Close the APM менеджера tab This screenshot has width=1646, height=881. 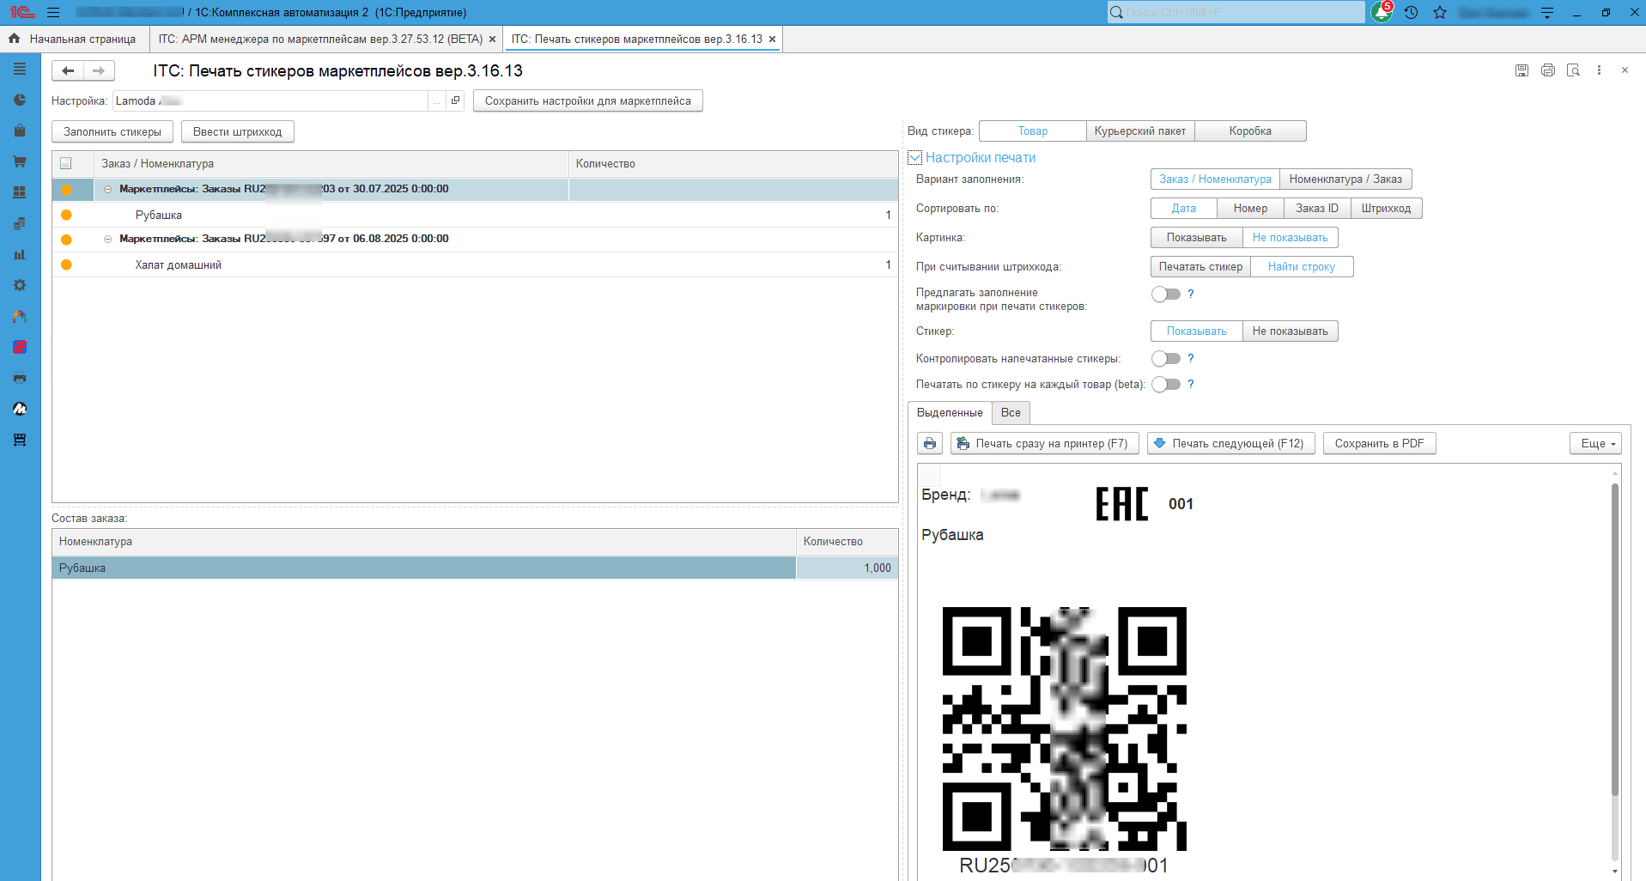[492, 39]
